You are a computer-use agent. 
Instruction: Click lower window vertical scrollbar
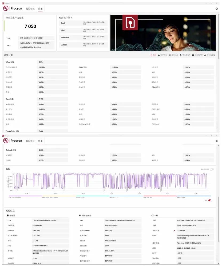tap(219, 220)
